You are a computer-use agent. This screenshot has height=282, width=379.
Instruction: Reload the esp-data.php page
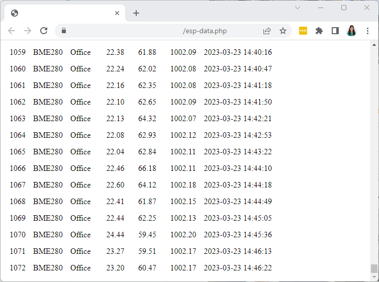point(44,31)
